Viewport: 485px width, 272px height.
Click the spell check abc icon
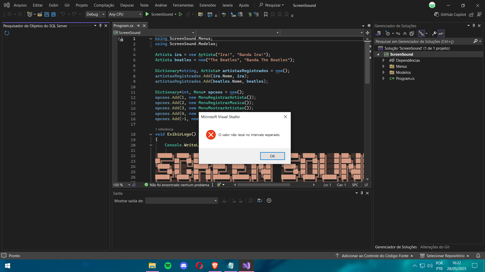(x=224, y=14)
